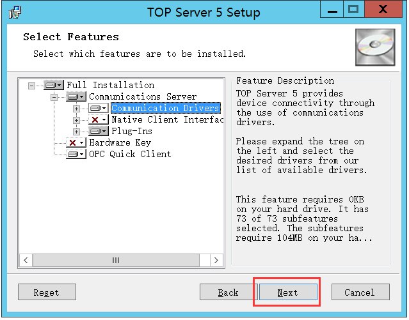The image size is (409, 320).
Task: Collapse the Communications Server node
Action: 54,96
